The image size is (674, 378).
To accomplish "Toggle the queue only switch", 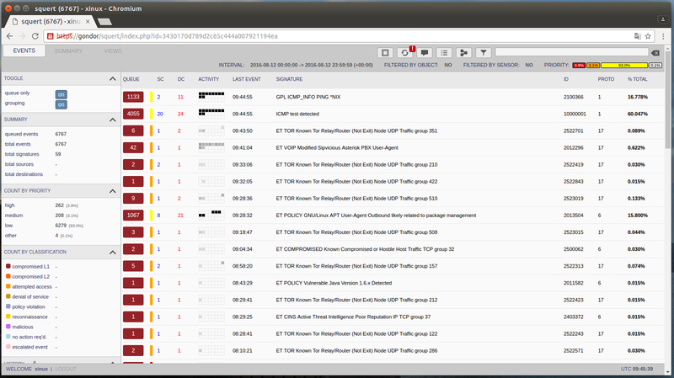I will coord(62,94).
